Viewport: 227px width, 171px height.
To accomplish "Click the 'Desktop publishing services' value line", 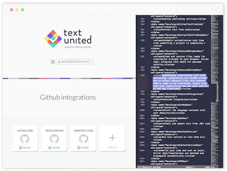I will click(x=180, y=19).
